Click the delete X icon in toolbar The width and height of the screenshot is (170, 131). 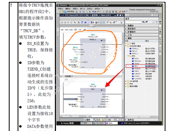coord(90,12)
